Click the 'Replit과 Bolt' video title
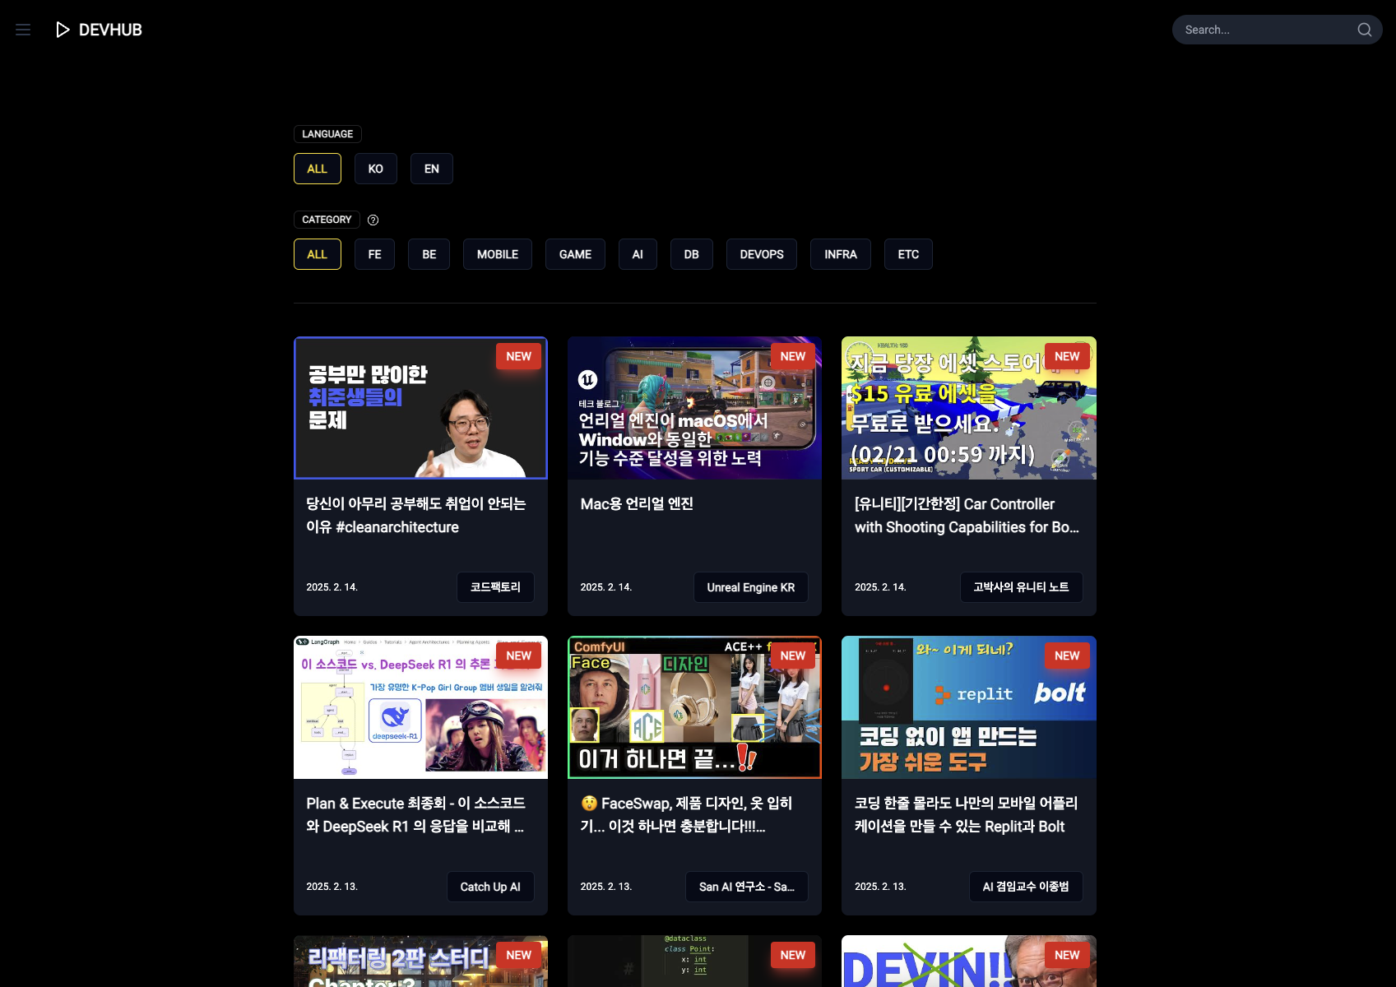 [966, 815]
